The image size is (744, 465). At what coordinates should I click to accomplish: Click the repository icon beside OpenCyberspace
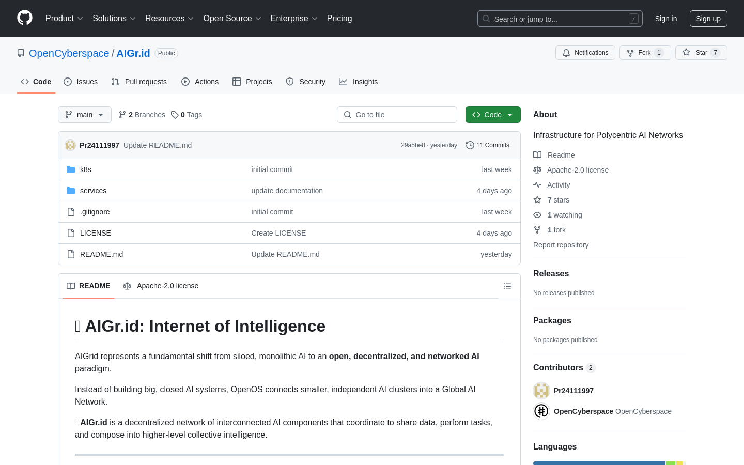(x=21, y=53)
